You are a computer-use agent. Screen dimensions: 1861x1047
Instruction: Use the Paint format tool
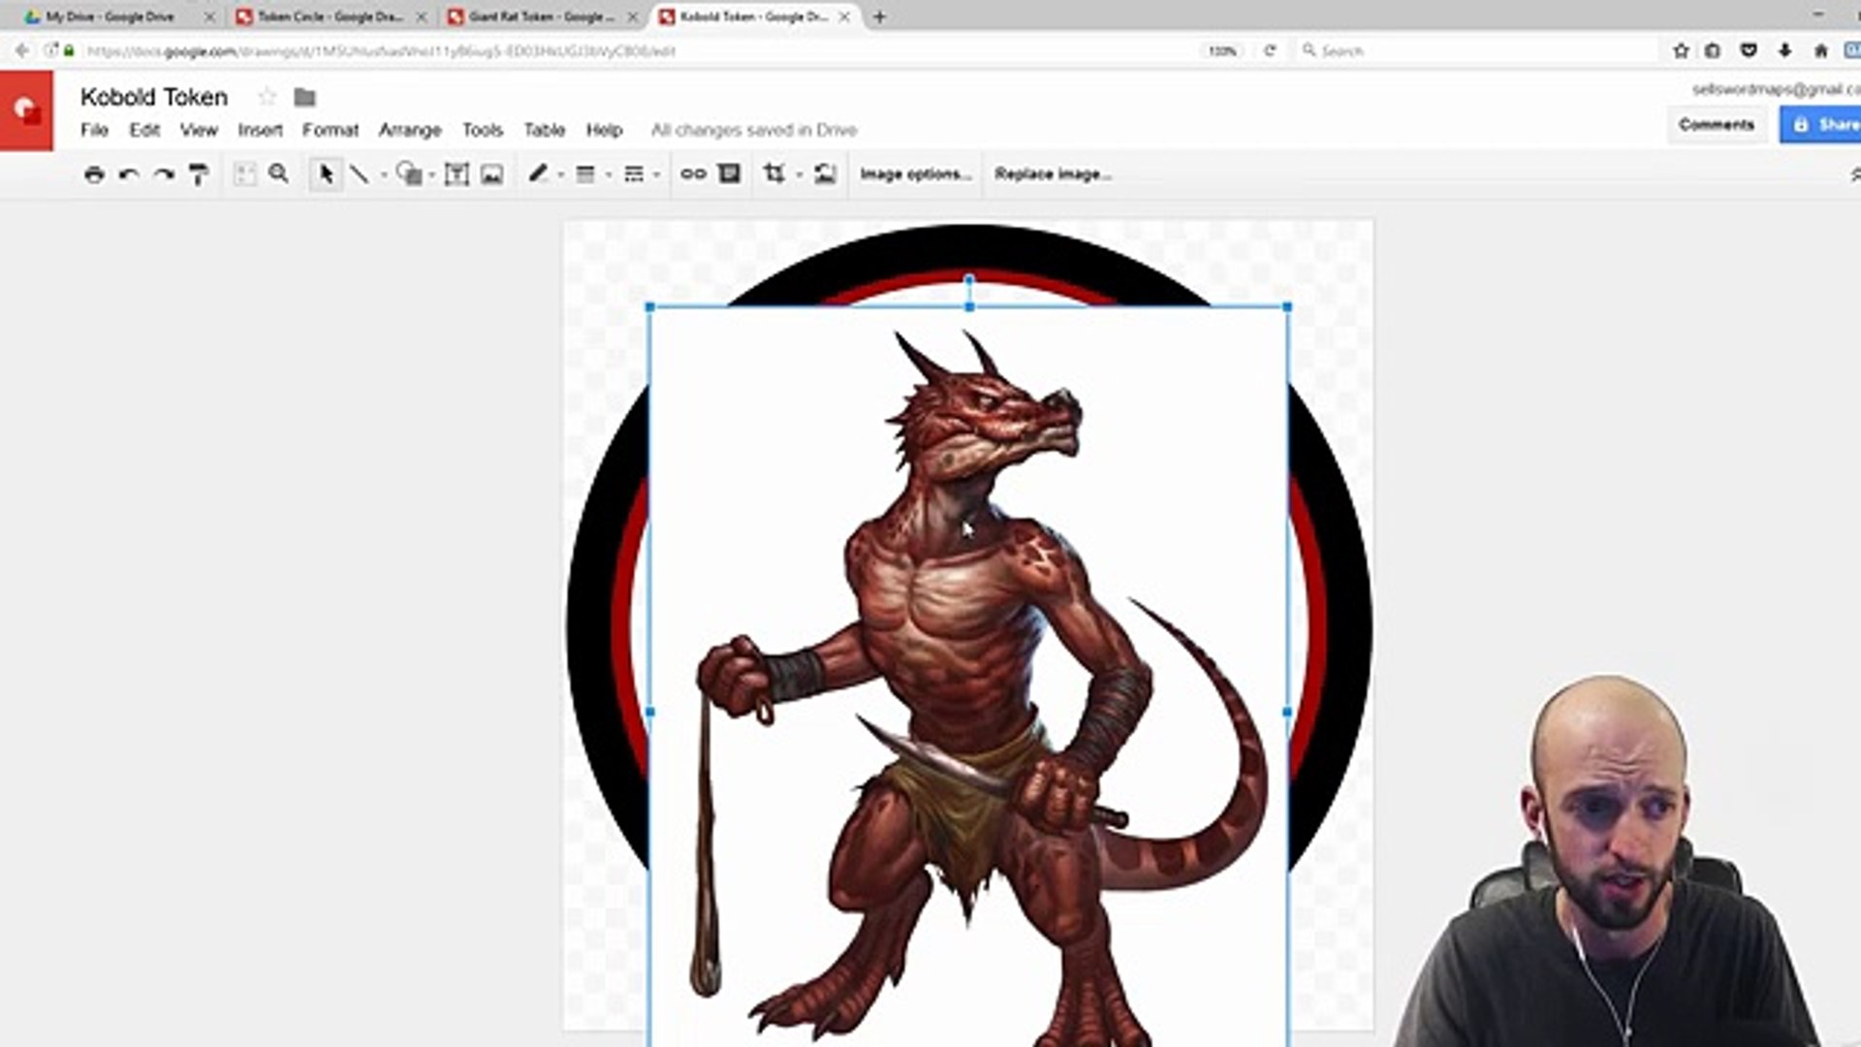(197, 174)
